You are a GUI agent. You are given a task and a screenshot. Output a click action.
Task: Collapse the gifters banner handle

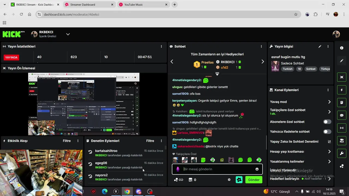tap(217, 74)
